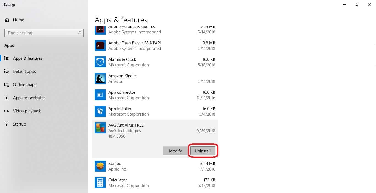Focus the Find a setting box
This screenshot has width=376, height=193.
(44, 33)
